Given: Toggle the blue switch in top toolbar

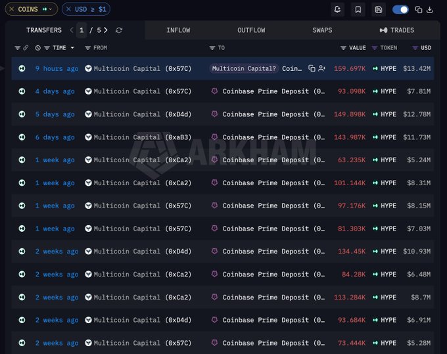Looking at the screenshot, I should [x=400, y=10].
